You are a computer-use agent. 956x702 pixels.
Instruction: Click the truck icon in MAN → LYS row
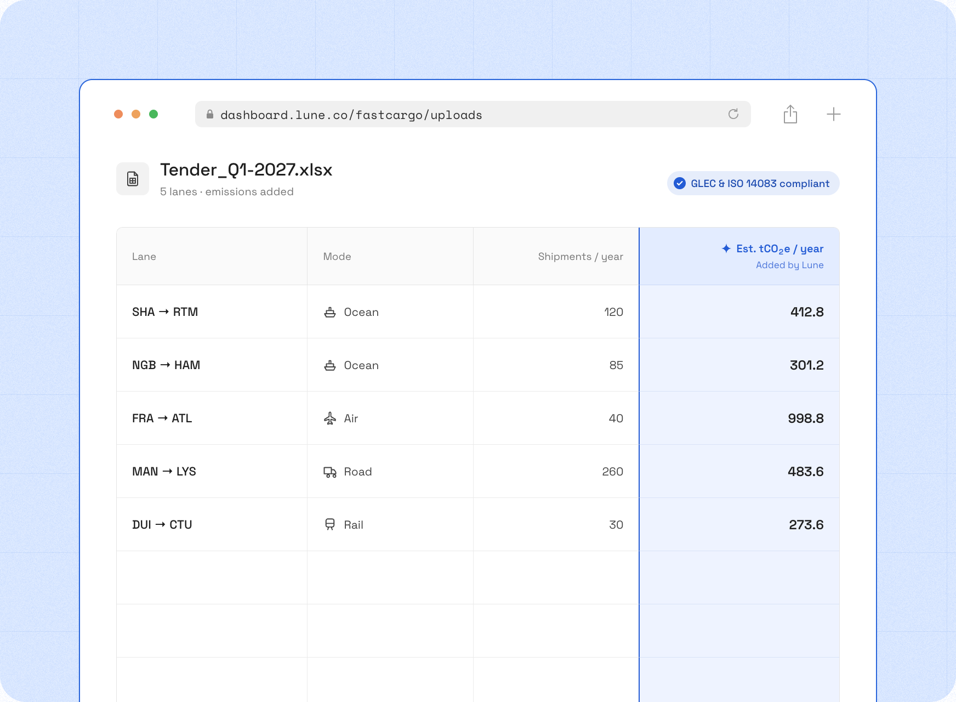click(330, 472)
